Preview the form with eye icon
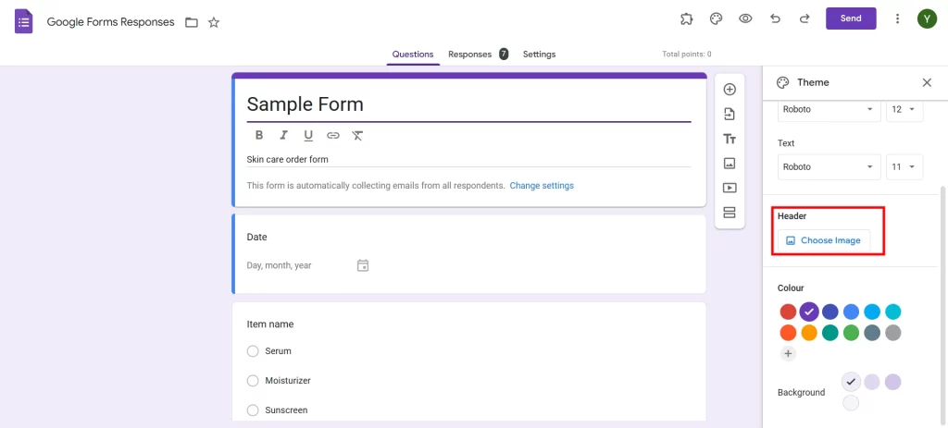Screen dimensions: 948x428 click(x=745, y=18)
